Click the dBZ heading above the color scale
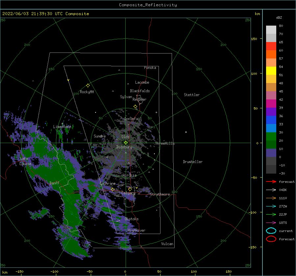This screenshot has width=296, height=276. 279,17
